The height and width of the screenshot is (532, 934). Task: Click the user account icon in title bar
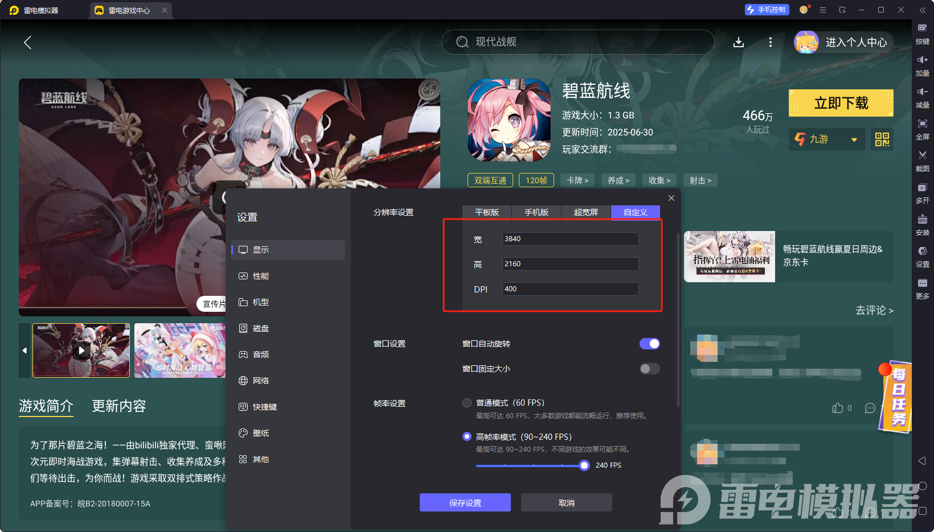[x=804, y=10]
